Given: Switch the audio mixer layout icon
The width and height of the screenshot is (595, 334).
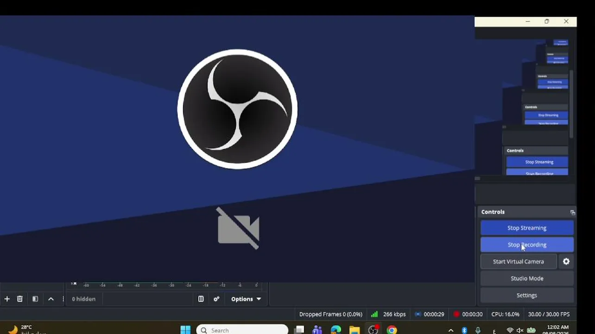Looking at the screenshot, I should click(201, 299).
